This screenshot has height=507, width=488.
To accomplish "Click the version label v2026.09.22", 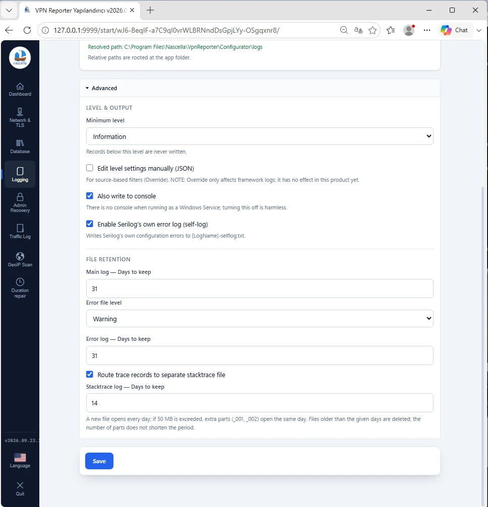I will pos(21,441).
